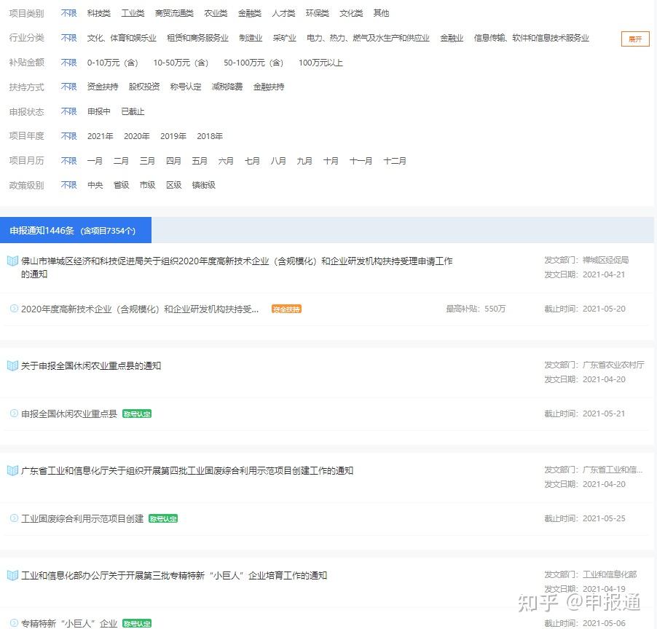Filter project category by 其他
657x629 pixels.
pyautogui.click(x=381, y=13)
